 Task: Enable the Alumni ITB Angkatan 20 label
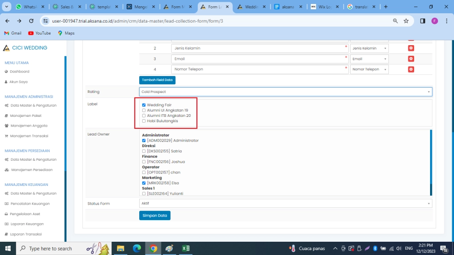point(144,116)
